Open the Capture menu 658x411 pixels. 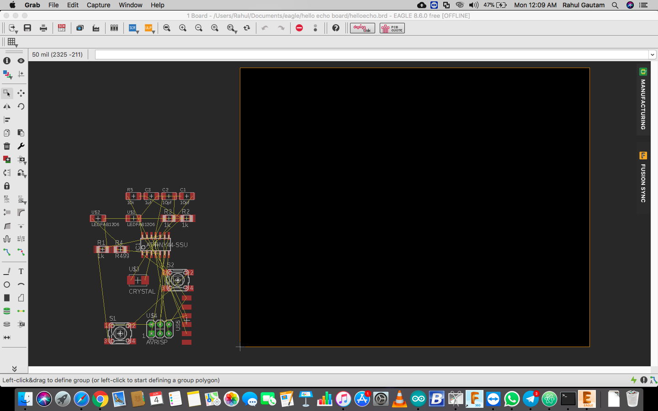(x=98, y=5)
